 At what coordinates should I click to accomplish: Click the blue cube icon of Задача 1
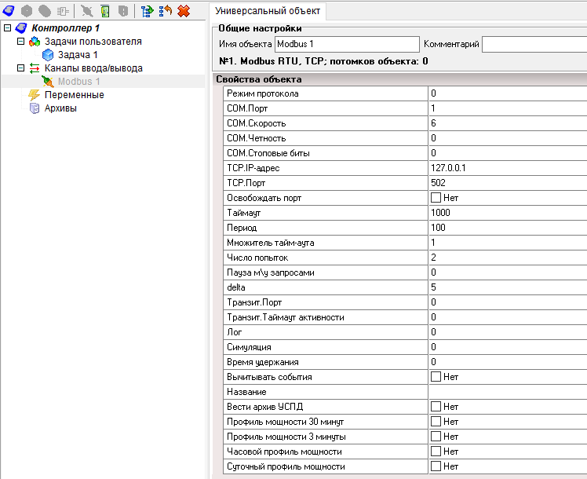pos(48,55)
